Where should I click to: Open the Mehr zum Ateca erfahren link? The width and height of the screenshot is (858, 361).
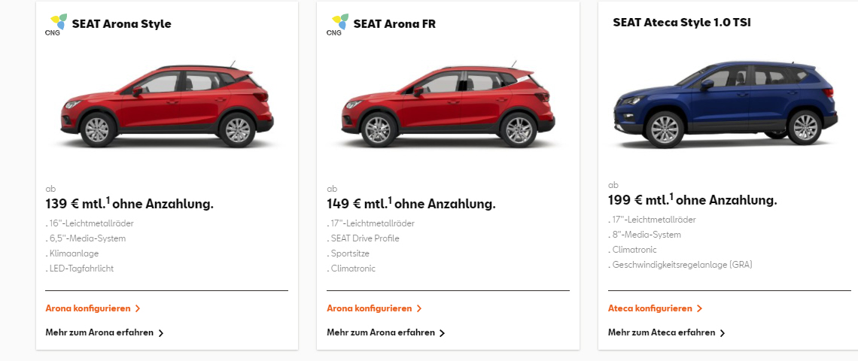pos(662,332)
